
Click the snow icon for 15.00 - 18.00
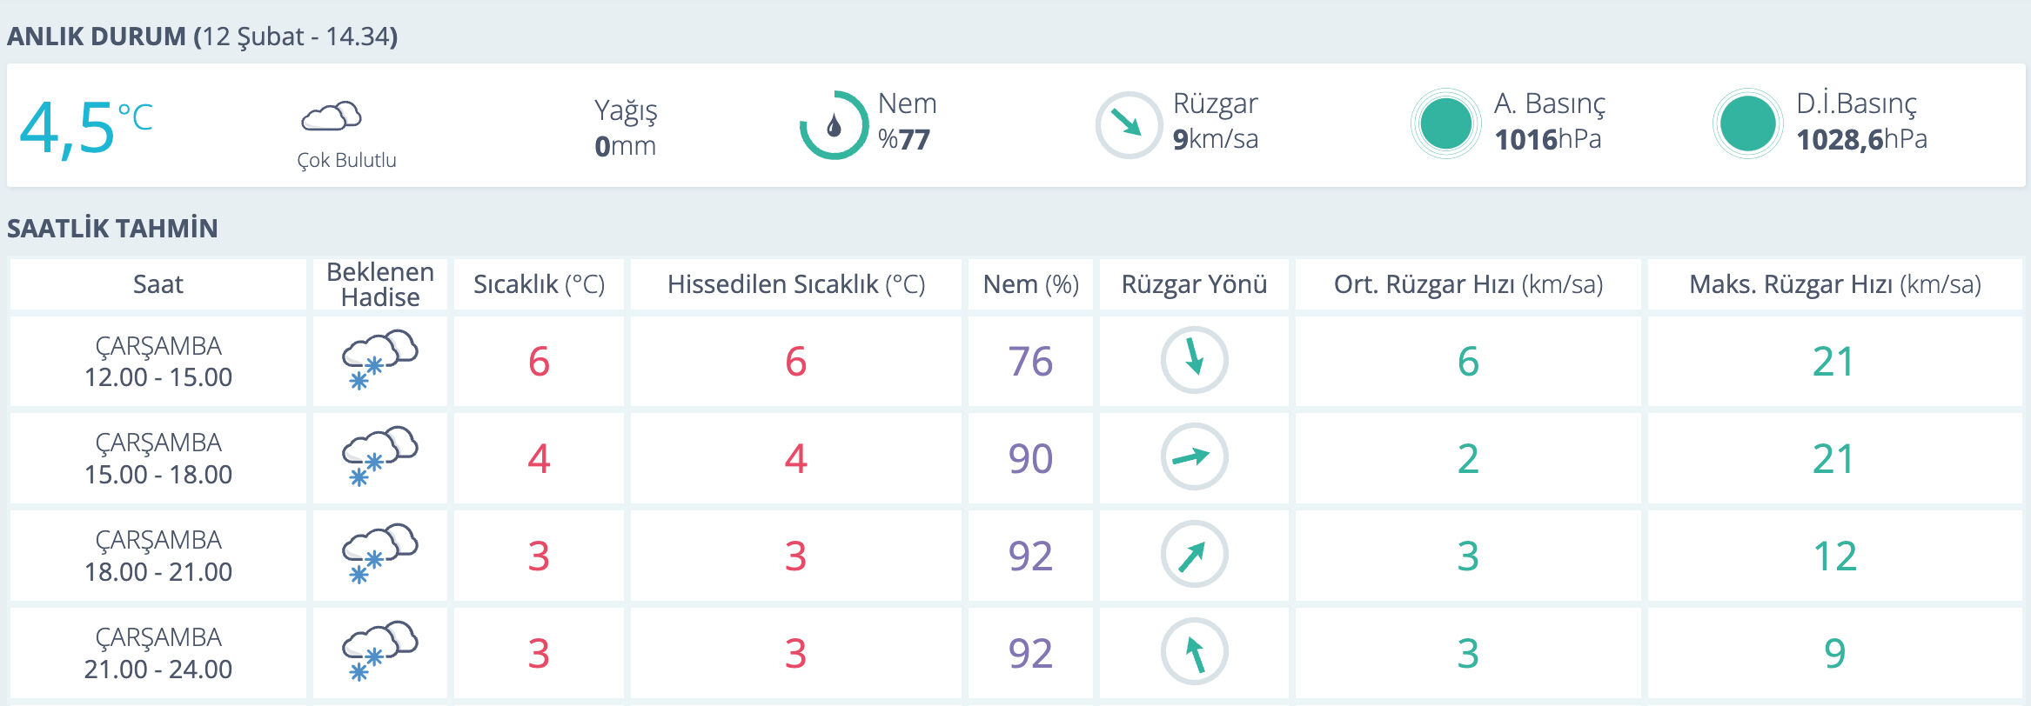coord(379,456)
